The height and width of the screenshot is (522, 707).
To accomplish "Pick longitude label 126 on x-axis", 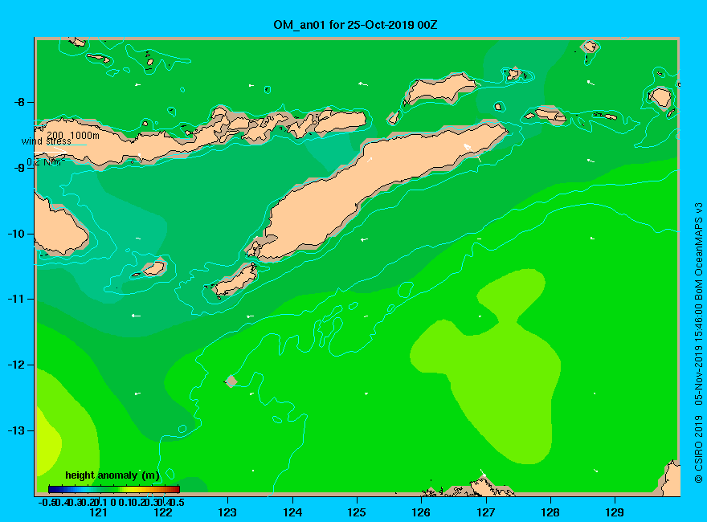I will coord(421,512).
